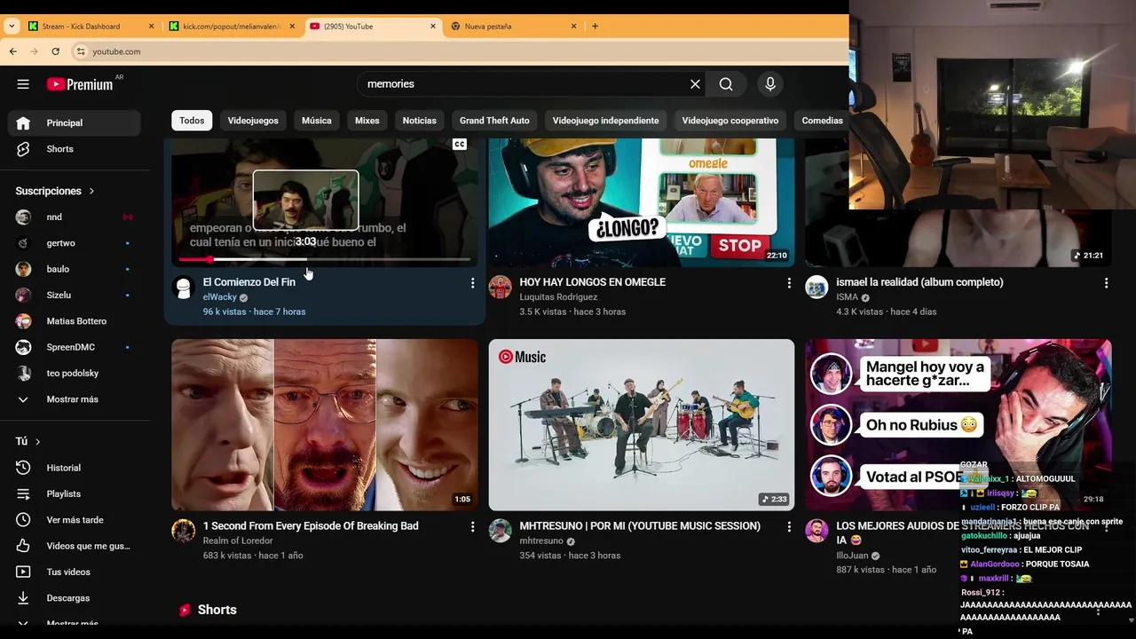The image size is (1136, 639).
Task: Open options menu for HOY HAY LONGOS EN OMEGLE
Action: pos(789,283)
